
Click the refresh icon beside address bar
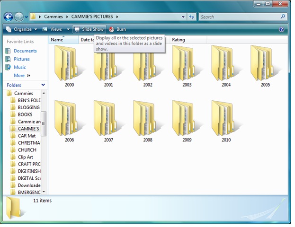pos(191,17)
